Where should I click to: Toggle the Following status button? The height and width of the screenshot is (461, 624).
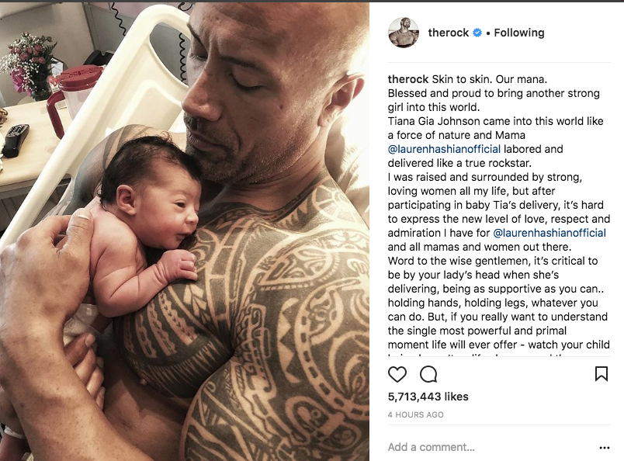click(x=519, y=33)
